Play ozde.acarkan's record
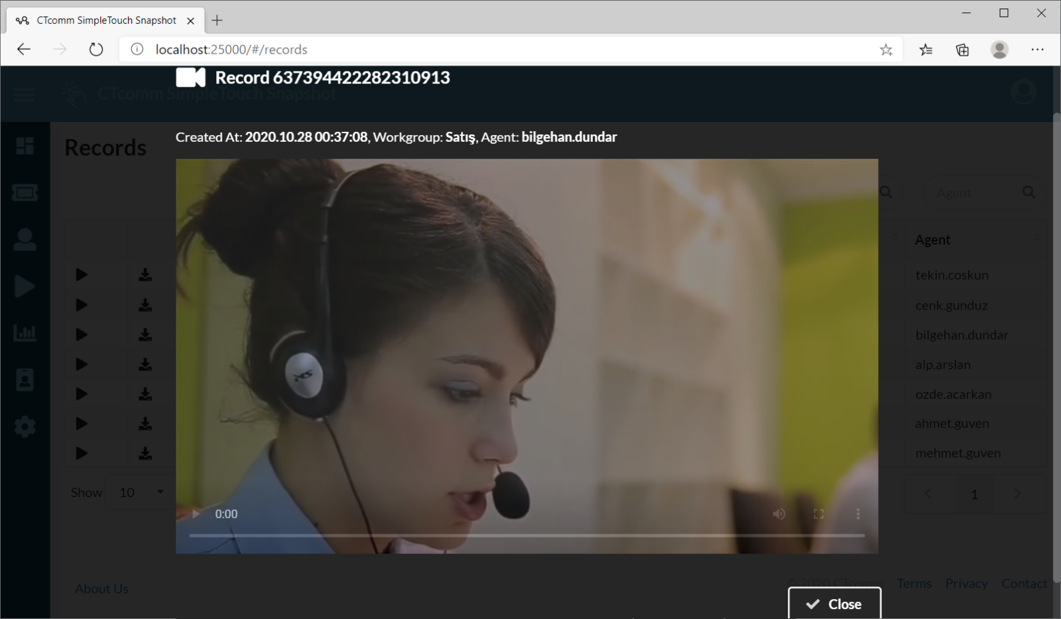 (x=82, y=394)
